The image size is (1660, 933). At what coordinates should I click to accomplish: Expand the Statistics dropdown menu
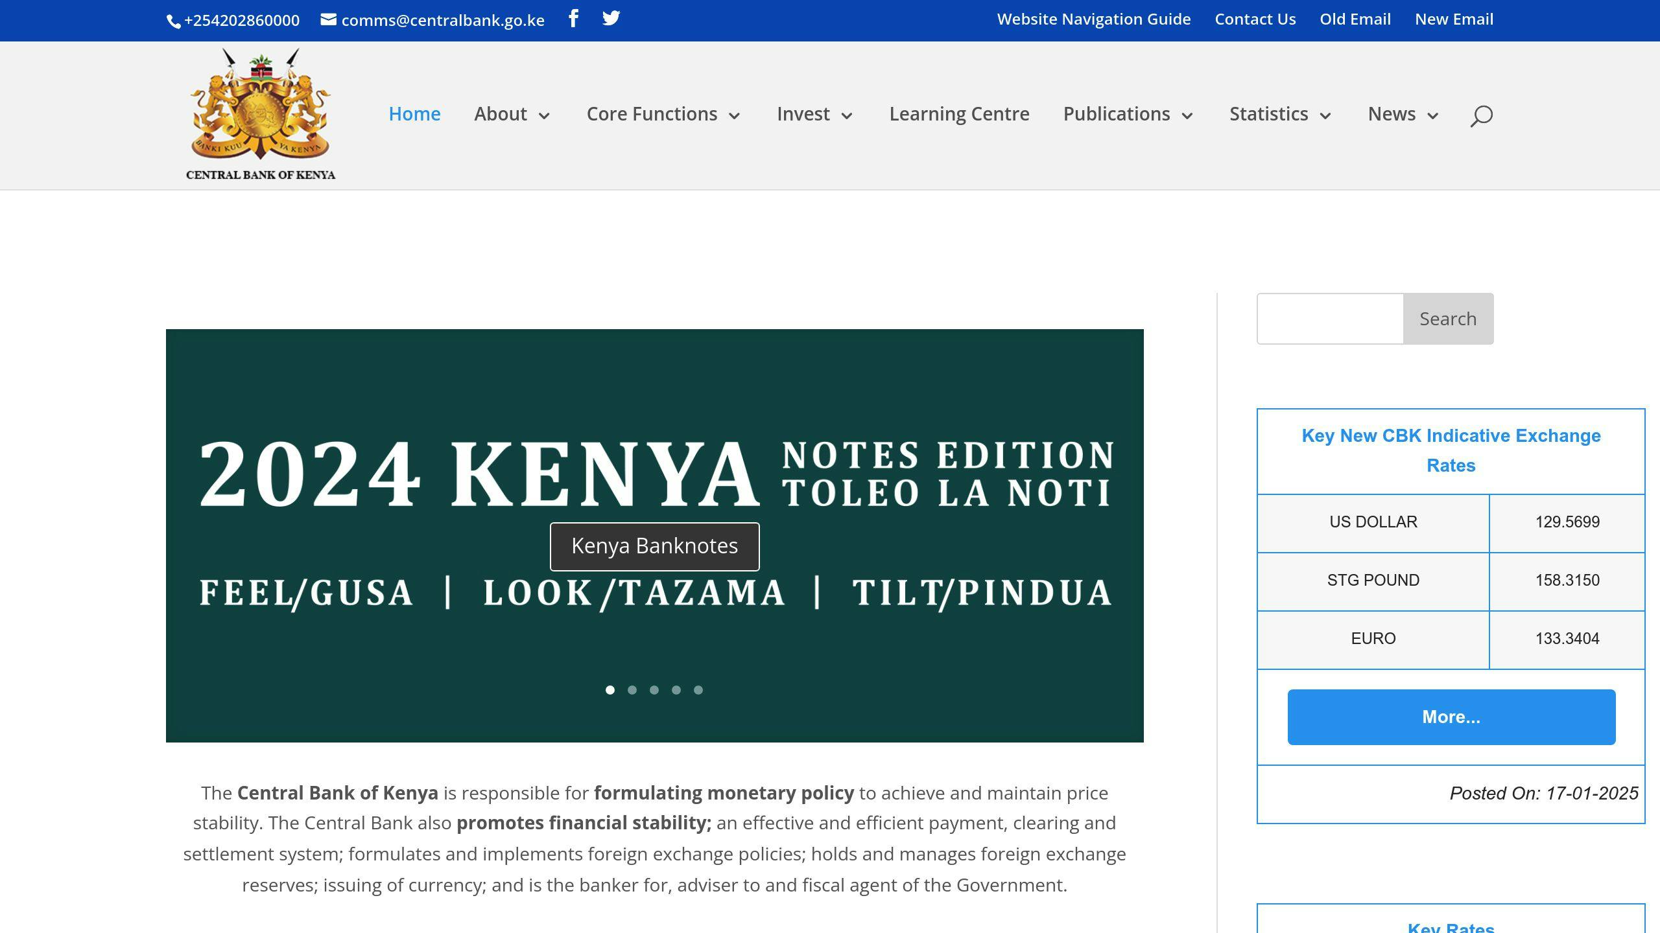pos(1268,114)
